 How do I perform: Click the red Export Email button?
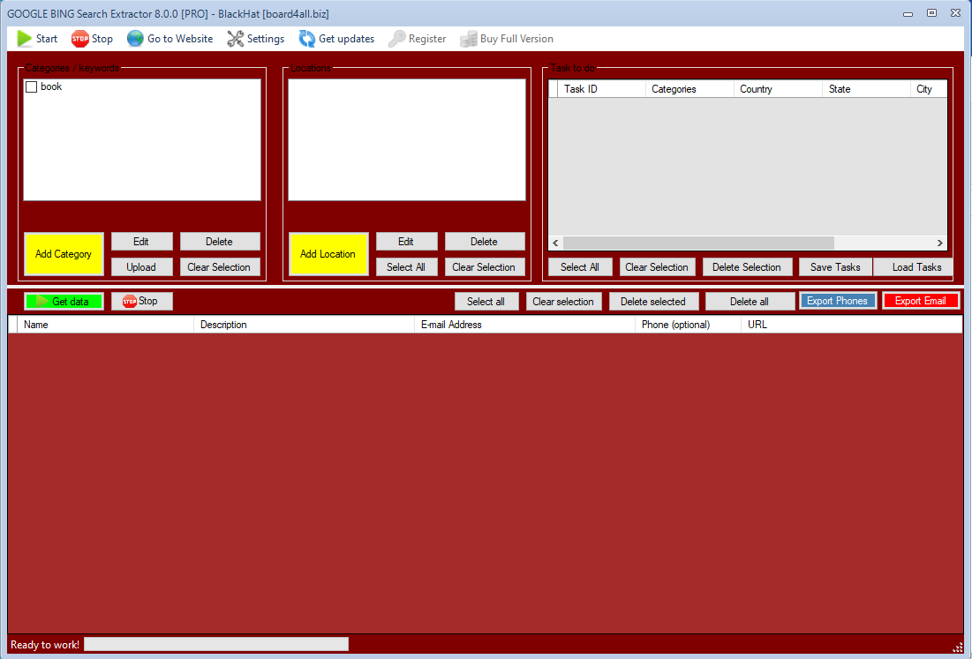tap(920, 301)
